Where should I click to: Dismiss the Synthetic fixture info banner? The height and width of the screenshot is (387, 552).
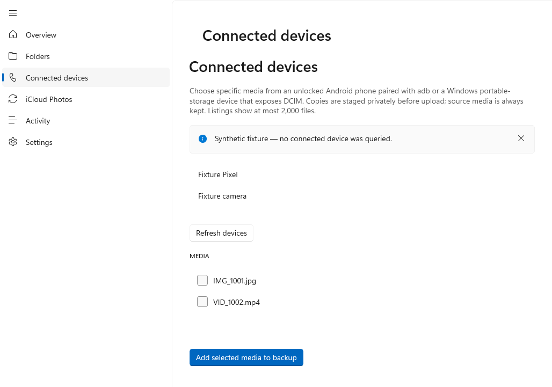(521, 138)
